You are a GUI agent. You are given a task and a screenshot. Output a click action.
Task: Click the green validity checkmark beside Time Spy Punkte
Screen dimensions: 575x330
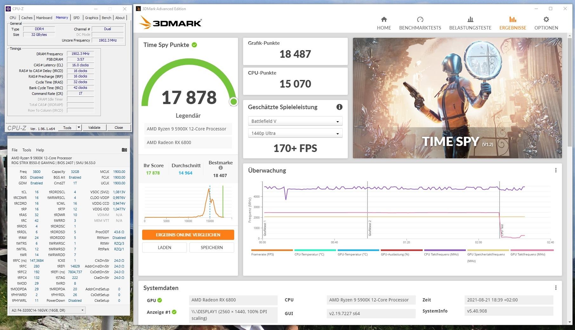tap(194, 45)
